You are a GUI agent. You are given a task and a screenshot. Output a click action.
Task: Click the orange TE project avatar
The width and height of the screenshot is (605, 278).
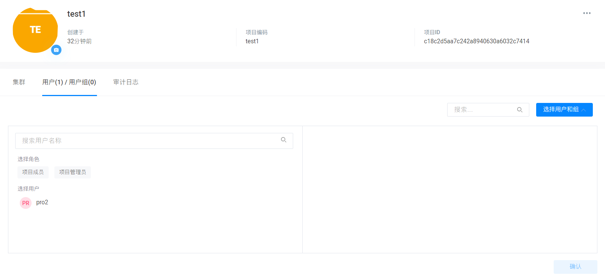pyautogui.click(x=35, y=30)
